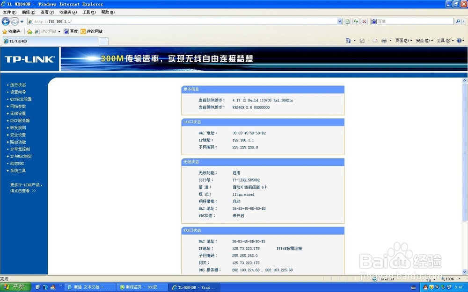Click the browser Back arrow button

[5, 21]
